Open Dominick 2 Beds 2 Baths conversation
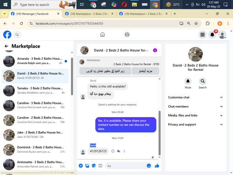 tap(35, 150)
